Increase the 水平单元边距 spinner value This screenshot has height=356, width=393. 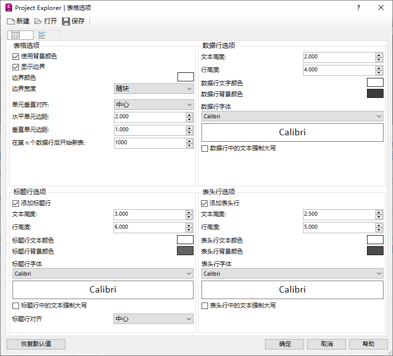[x=189, y=114]
